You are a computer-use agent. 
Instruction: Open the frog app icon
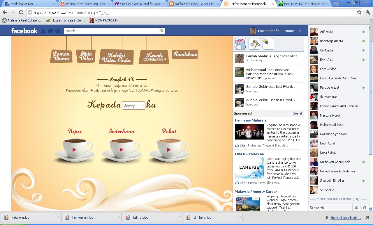(x=254, y=44)
